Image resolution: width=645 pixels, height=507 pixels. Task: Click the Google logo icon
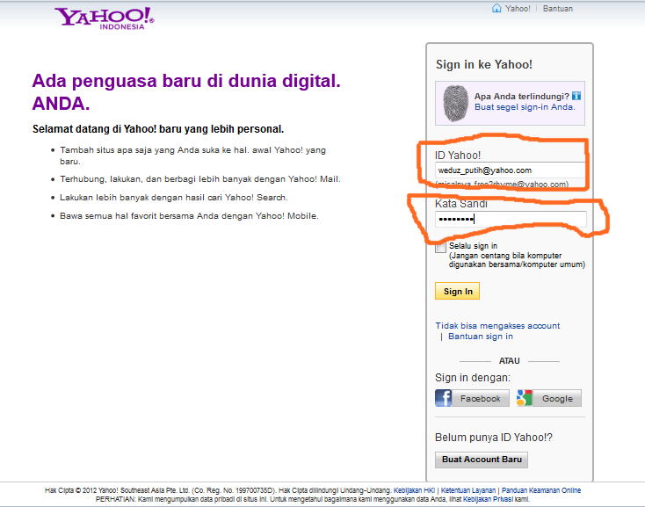(524, 398)
